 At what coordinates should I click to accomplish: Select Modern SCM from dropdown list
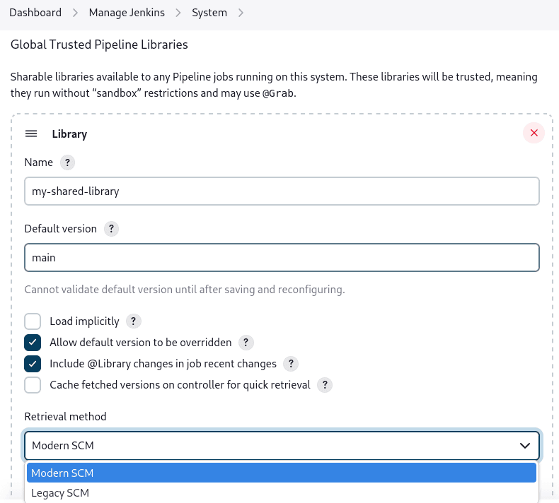coord(62,473)
